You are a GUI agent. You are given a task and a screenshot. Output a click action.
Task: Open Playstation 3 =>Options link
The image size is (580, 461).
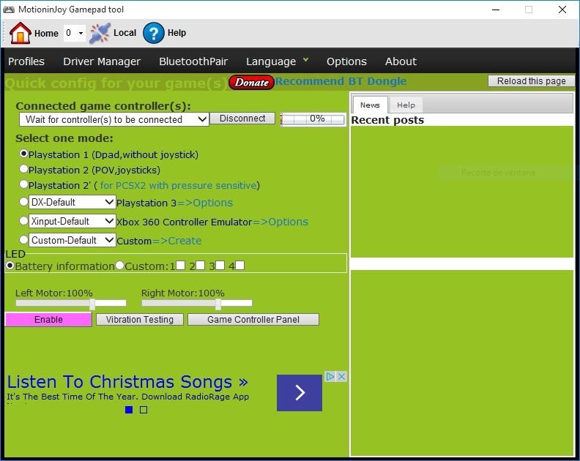point(205,203)
